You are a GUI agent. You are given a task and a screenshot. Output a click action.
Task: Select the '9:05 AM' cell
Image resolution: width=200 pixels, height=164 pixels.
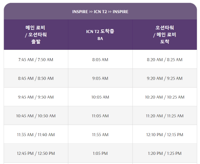click(x=100, y=78)
